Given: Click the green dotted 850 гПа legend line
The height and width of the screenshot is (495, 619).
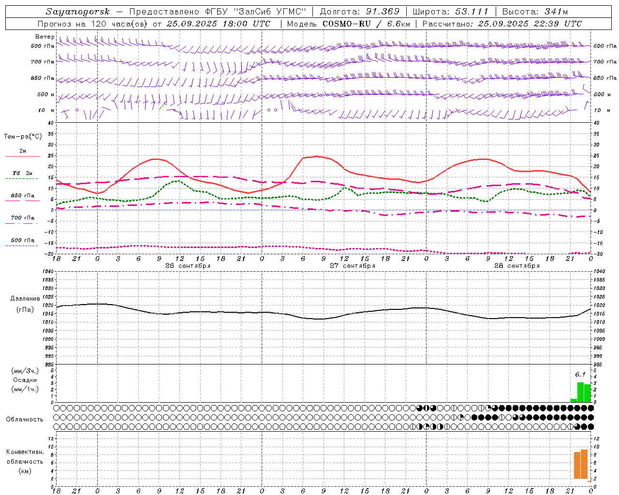Looking at the screenshot, I should (22, 201).
